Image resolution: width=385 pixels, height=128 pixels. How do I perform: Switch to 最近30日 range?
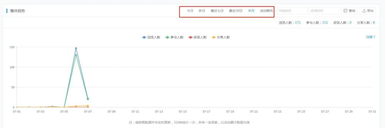[236, 11]
